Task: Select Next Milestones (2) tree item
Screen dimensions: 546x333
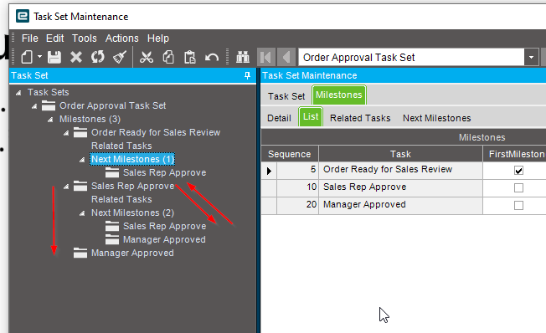Action: pyautogui.click(x=132, y=213)
